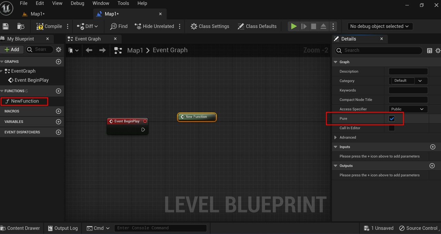Click the Description text field
441x234 pixels.
pyautogui.click(x=408, y=71)
